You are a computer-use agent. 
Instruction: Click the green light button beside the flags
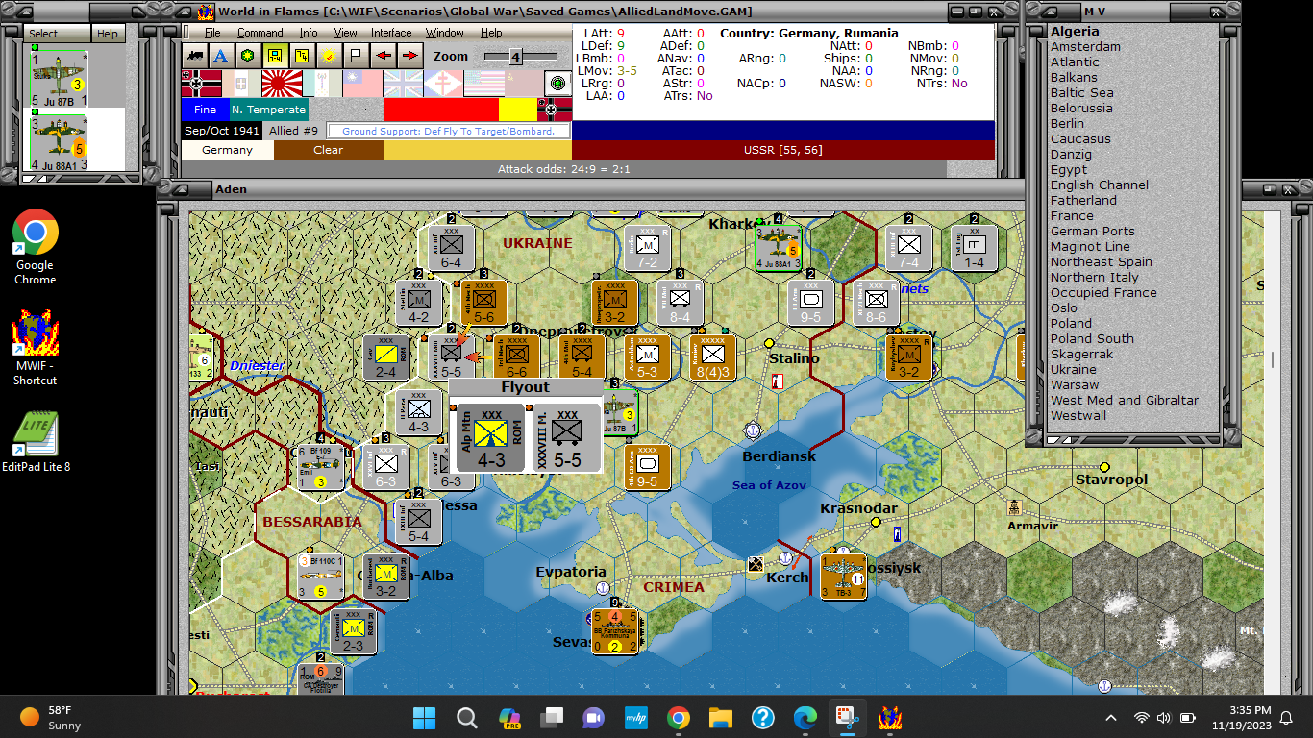558,83
